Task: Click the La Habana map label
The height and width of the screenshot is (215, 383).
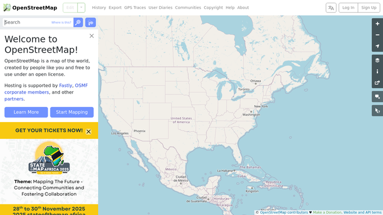Action: click(225, 171)
